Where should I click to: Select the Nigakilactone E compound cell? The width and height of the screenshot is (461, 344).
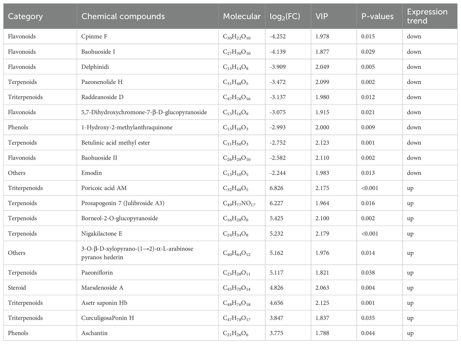coord(102,234)
